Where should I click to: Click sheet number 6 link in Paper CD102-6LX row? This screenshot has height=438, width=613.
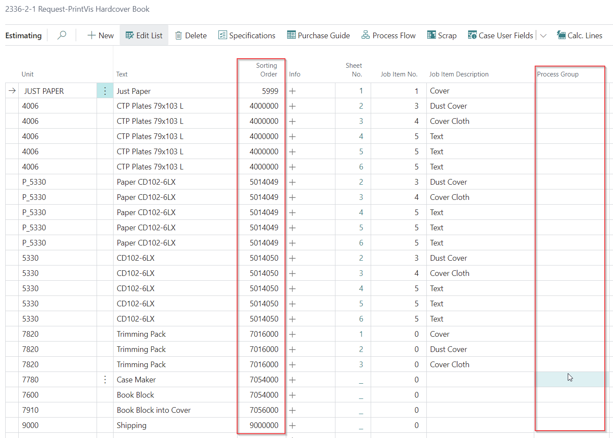[361, 243]
